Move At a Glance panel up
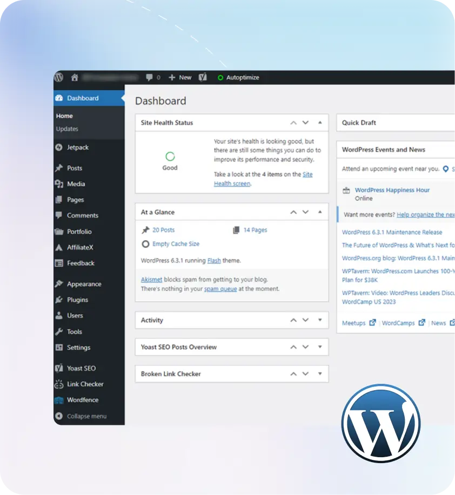Image resolution: width=455 pixels, height=495 pixels. coord(293,212)
